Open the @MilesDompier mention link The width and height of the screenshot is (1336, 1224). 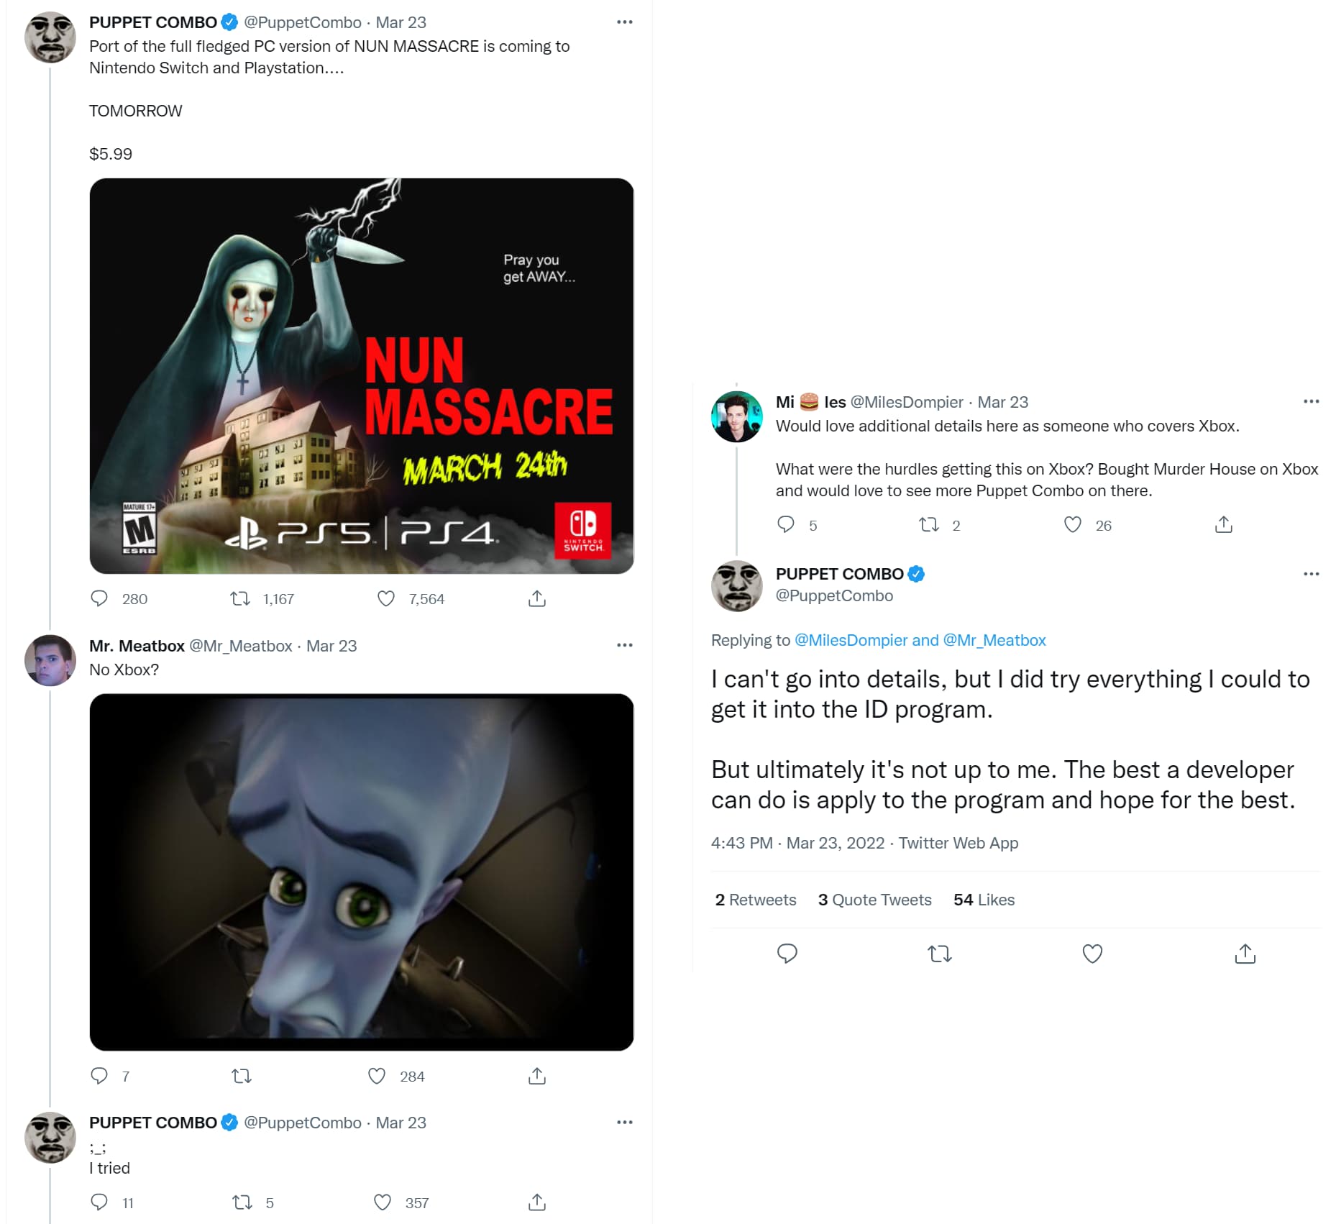(x=851, y=640)
